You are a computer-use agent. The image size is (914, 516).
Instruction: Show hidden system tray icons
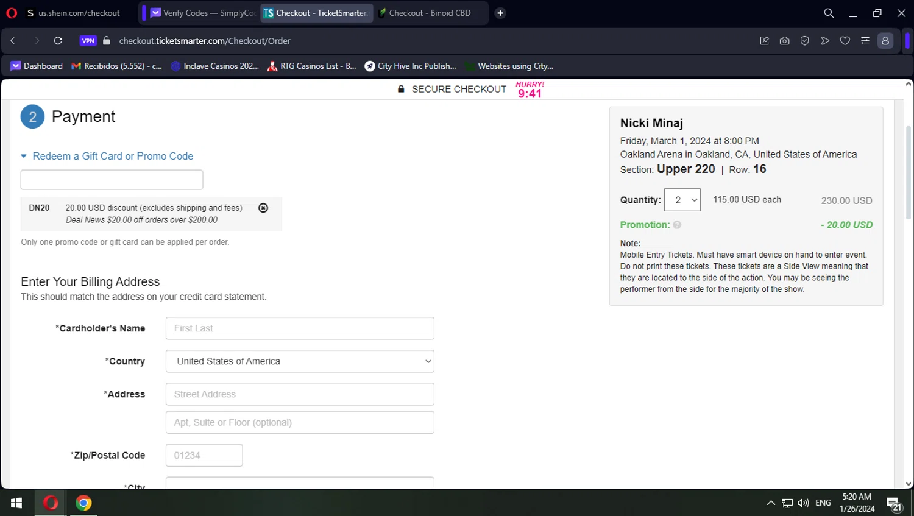tap(771, 503)
